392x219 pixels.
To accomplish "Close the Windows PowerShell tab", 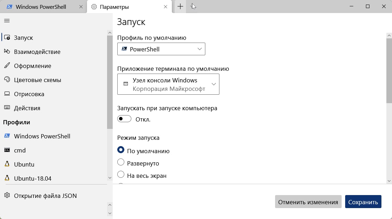I will [81, 7].
